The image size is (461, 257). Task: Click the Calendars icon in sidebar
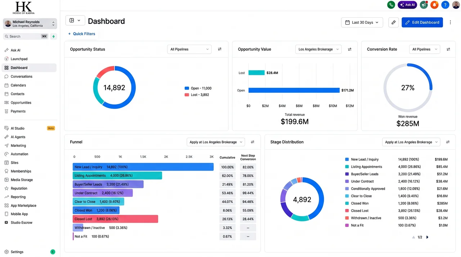[6, 85]
